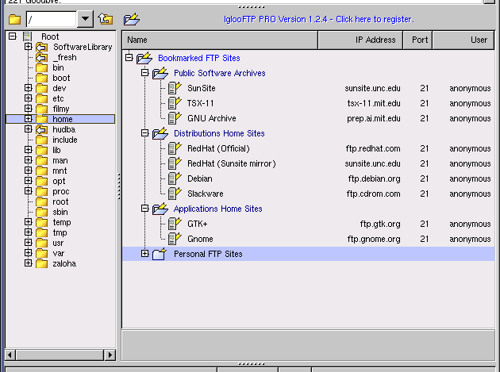Expand the SoftwareLibrary folder node

(x=28, y=47)
